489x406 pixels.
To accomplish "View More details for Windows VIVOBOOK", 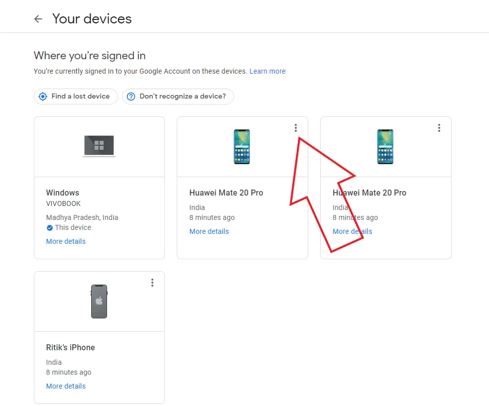I will [x=66, y=241].
